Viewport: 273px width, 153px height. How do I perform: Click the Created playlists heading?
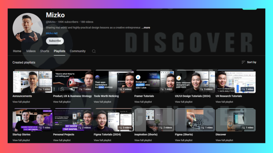pyautogui.click(x=24, y=62)
